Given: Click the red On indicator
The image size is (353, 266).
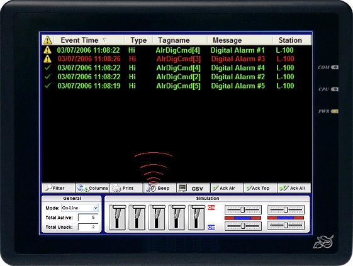Looking at the screenshot, I should pyautogui.click(x=211, y=208).
